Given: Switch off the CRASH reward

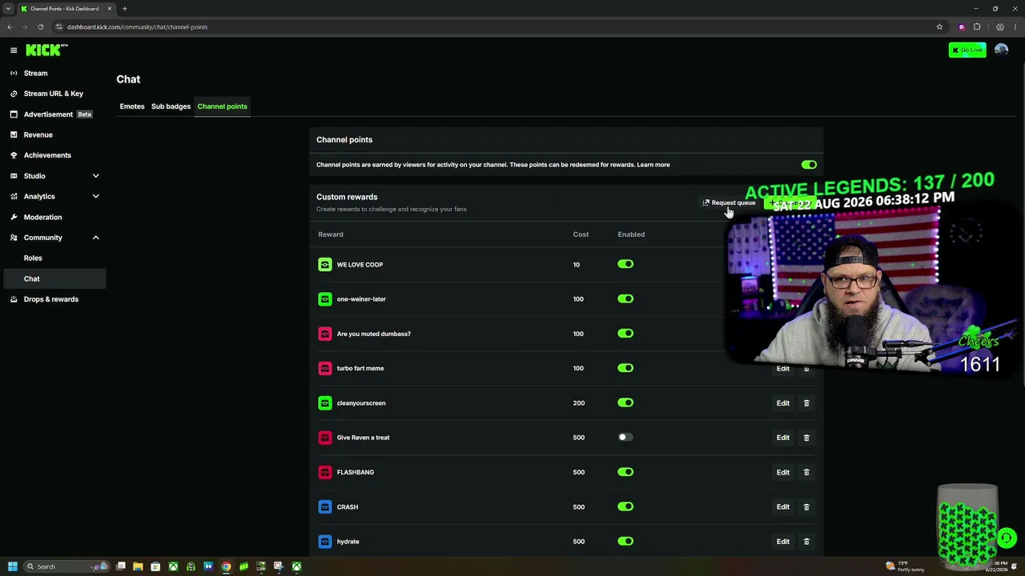Looking at the screenshot, I should tap(625, 506).
